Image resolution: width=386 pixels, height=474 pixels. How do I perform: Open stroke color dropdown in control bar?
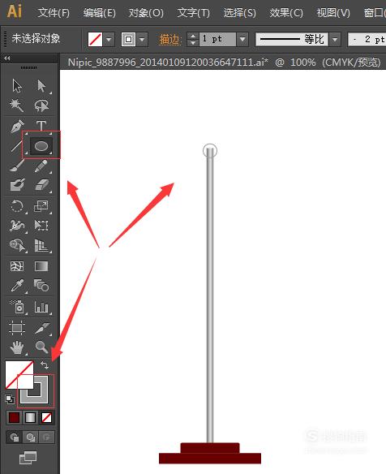[142, 39]
